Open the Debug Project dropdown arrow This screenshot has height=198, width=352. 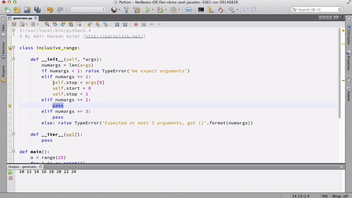[166, 9]
